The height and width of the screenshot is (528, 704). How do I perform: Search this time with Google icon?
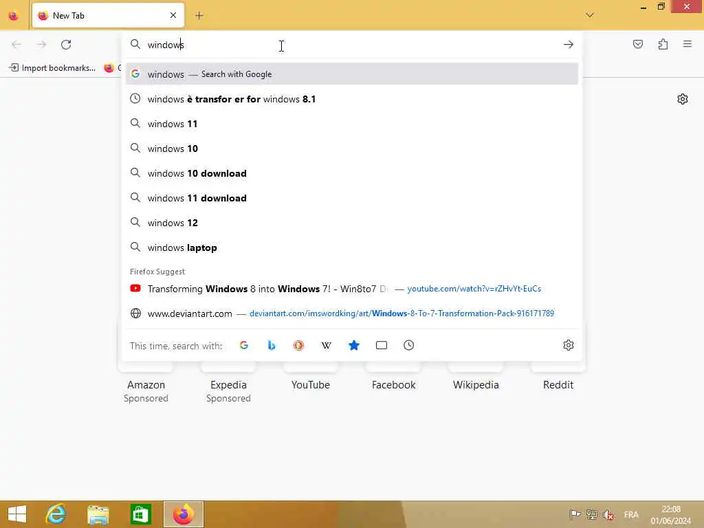(x=244, y=345)
